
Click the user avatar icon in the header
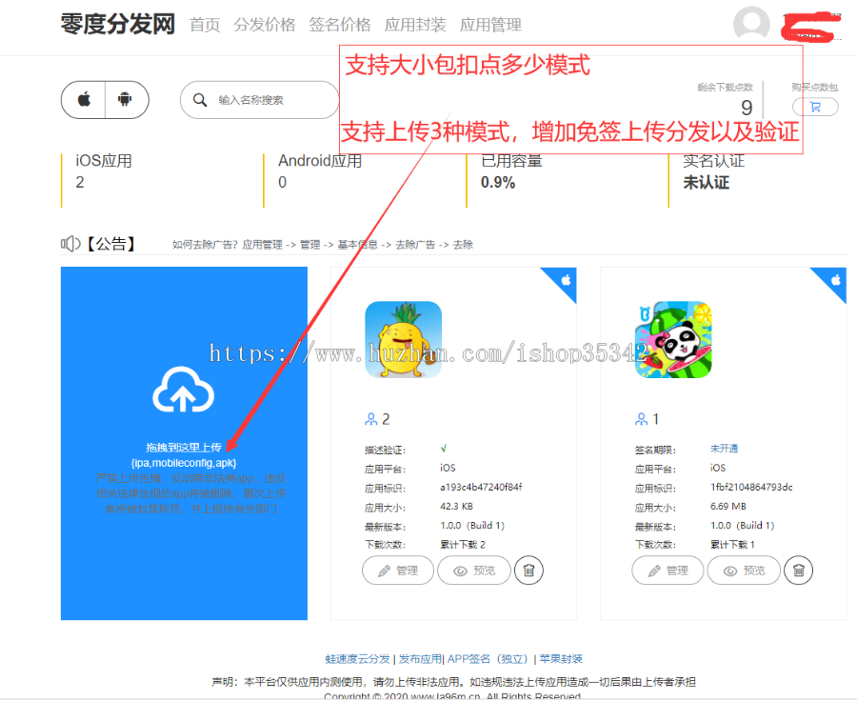pos(751,24)
